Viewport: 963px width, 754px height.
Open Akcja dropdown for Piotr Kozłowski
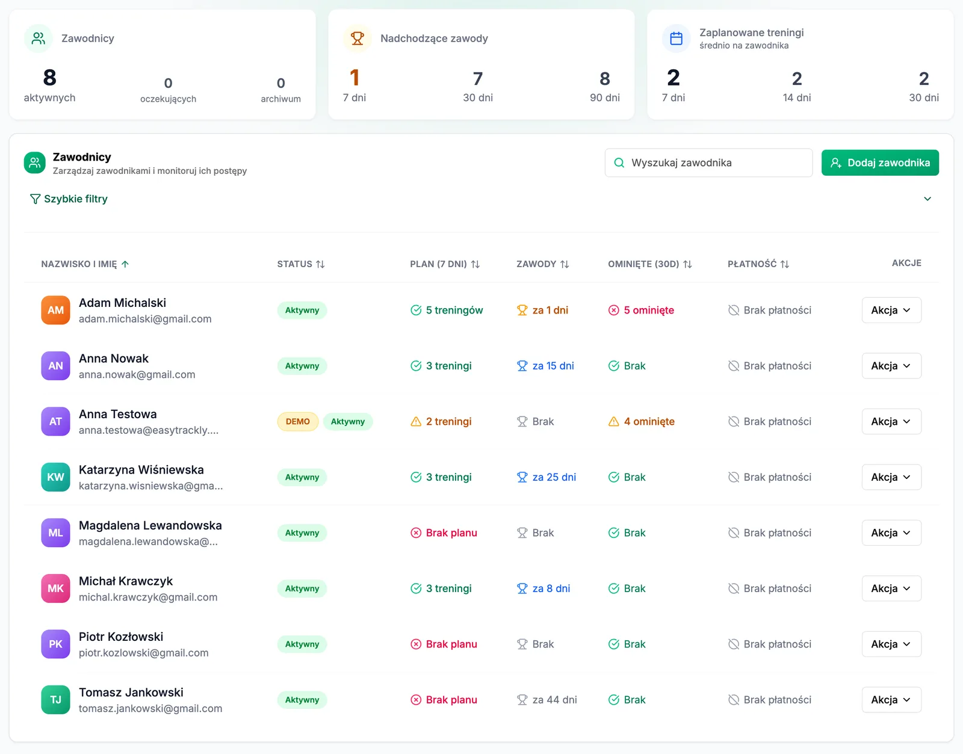tap(891, 644)
